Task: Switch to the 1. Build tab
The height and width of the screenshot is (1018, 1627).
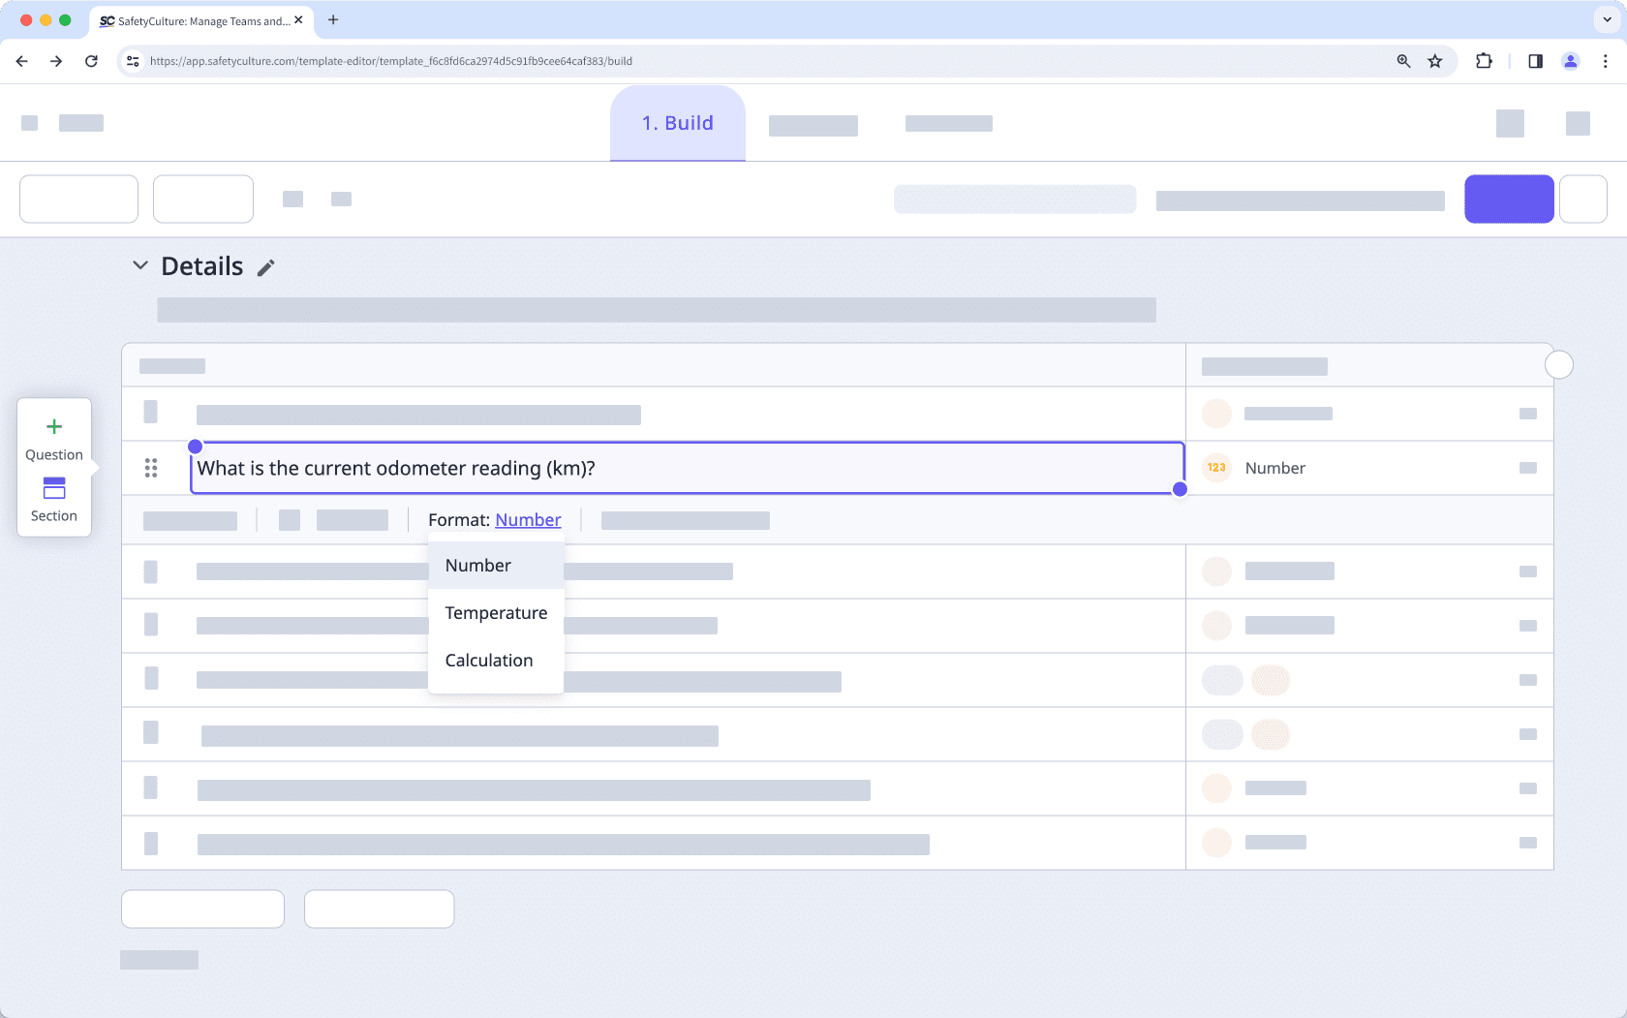Action: click(x=677, y=123)
